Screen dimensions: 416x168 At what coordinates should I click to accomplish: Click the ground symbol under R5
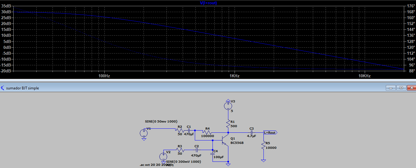(x=263, y=160)
